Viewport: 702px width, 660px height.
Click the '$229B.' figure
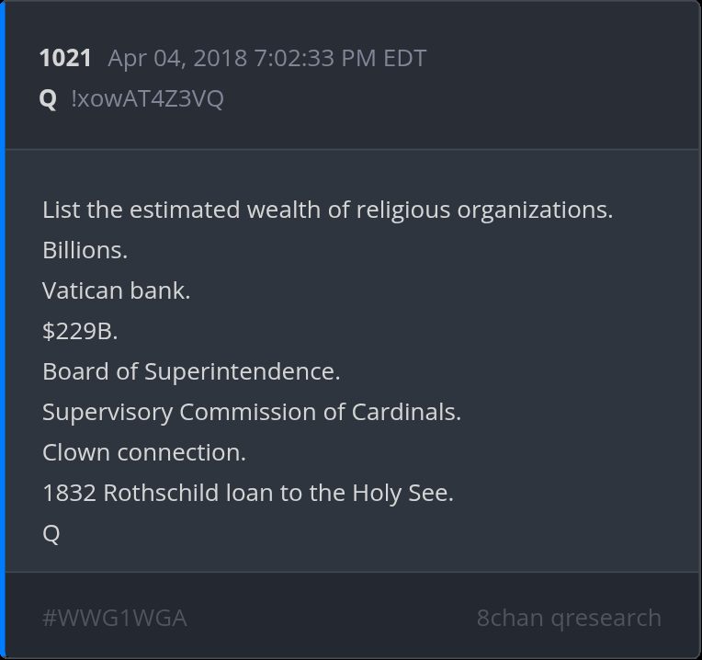[x=80, y=331]
